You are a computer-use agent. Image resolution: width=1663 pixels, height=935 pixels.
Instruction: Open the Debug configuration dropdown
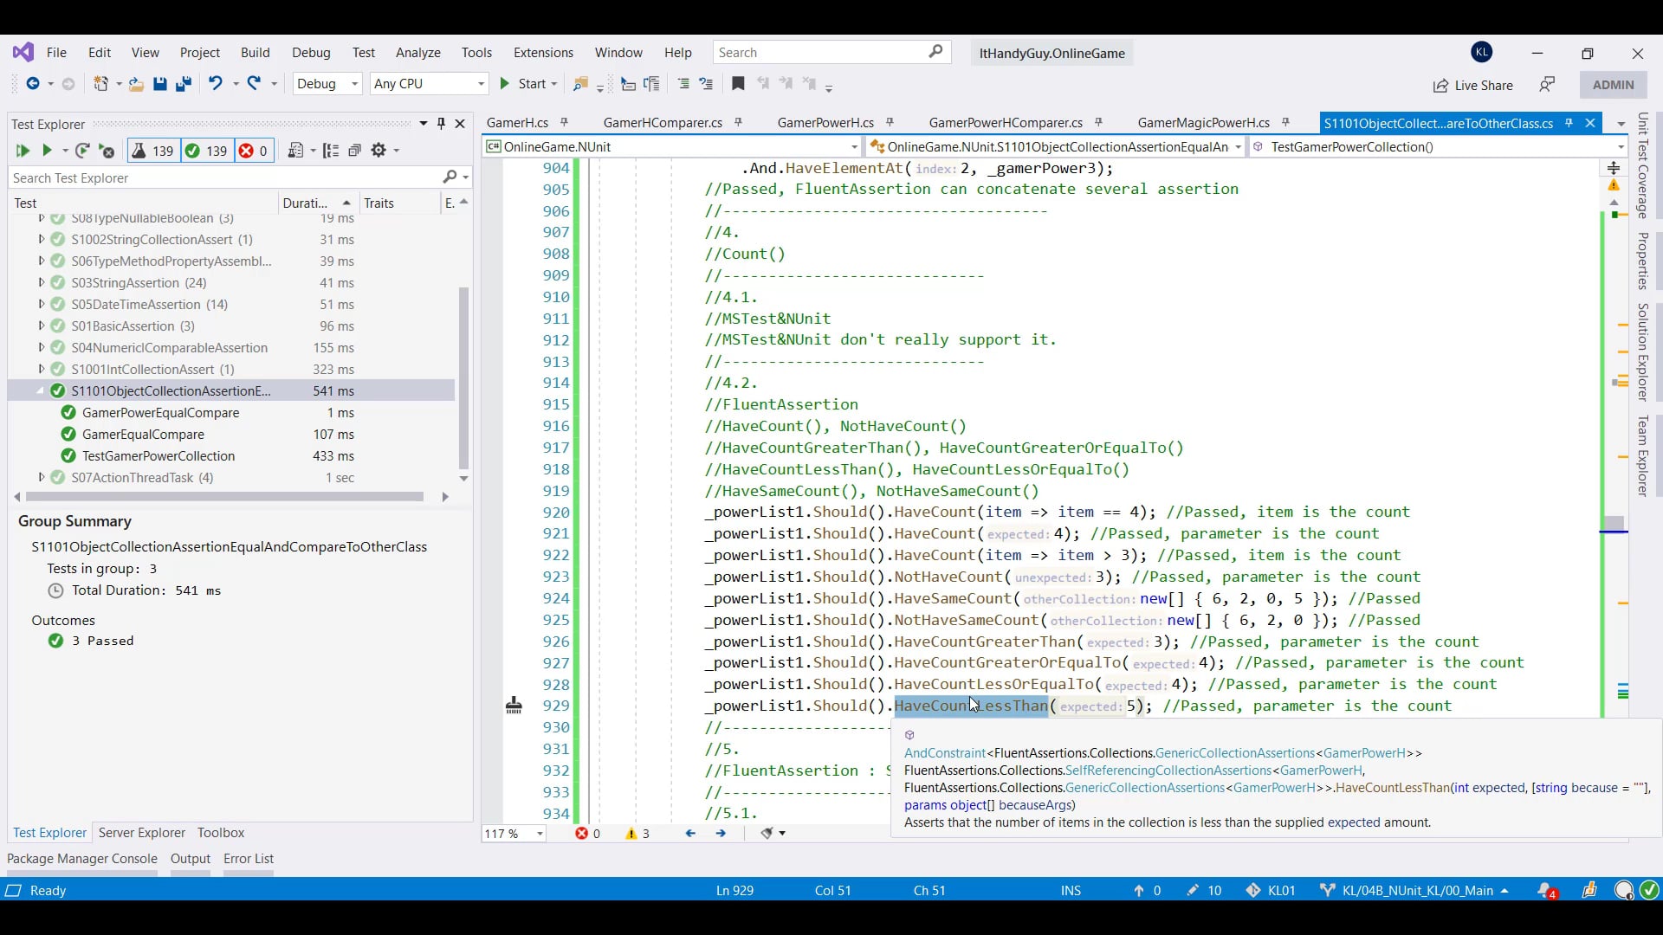pyautogui.click(x=327, y=84)
